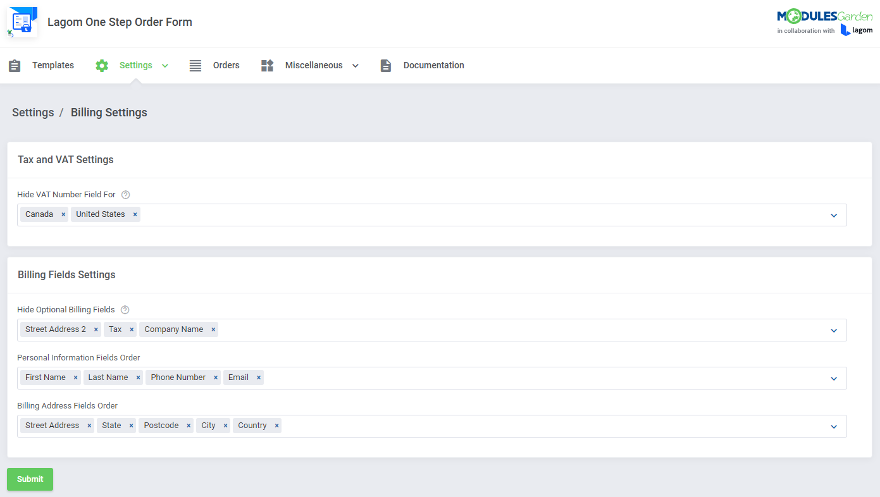The height and width of the screenshot is (497, 880).
Task: Switch to the Orders section
Action: [226, 65]
